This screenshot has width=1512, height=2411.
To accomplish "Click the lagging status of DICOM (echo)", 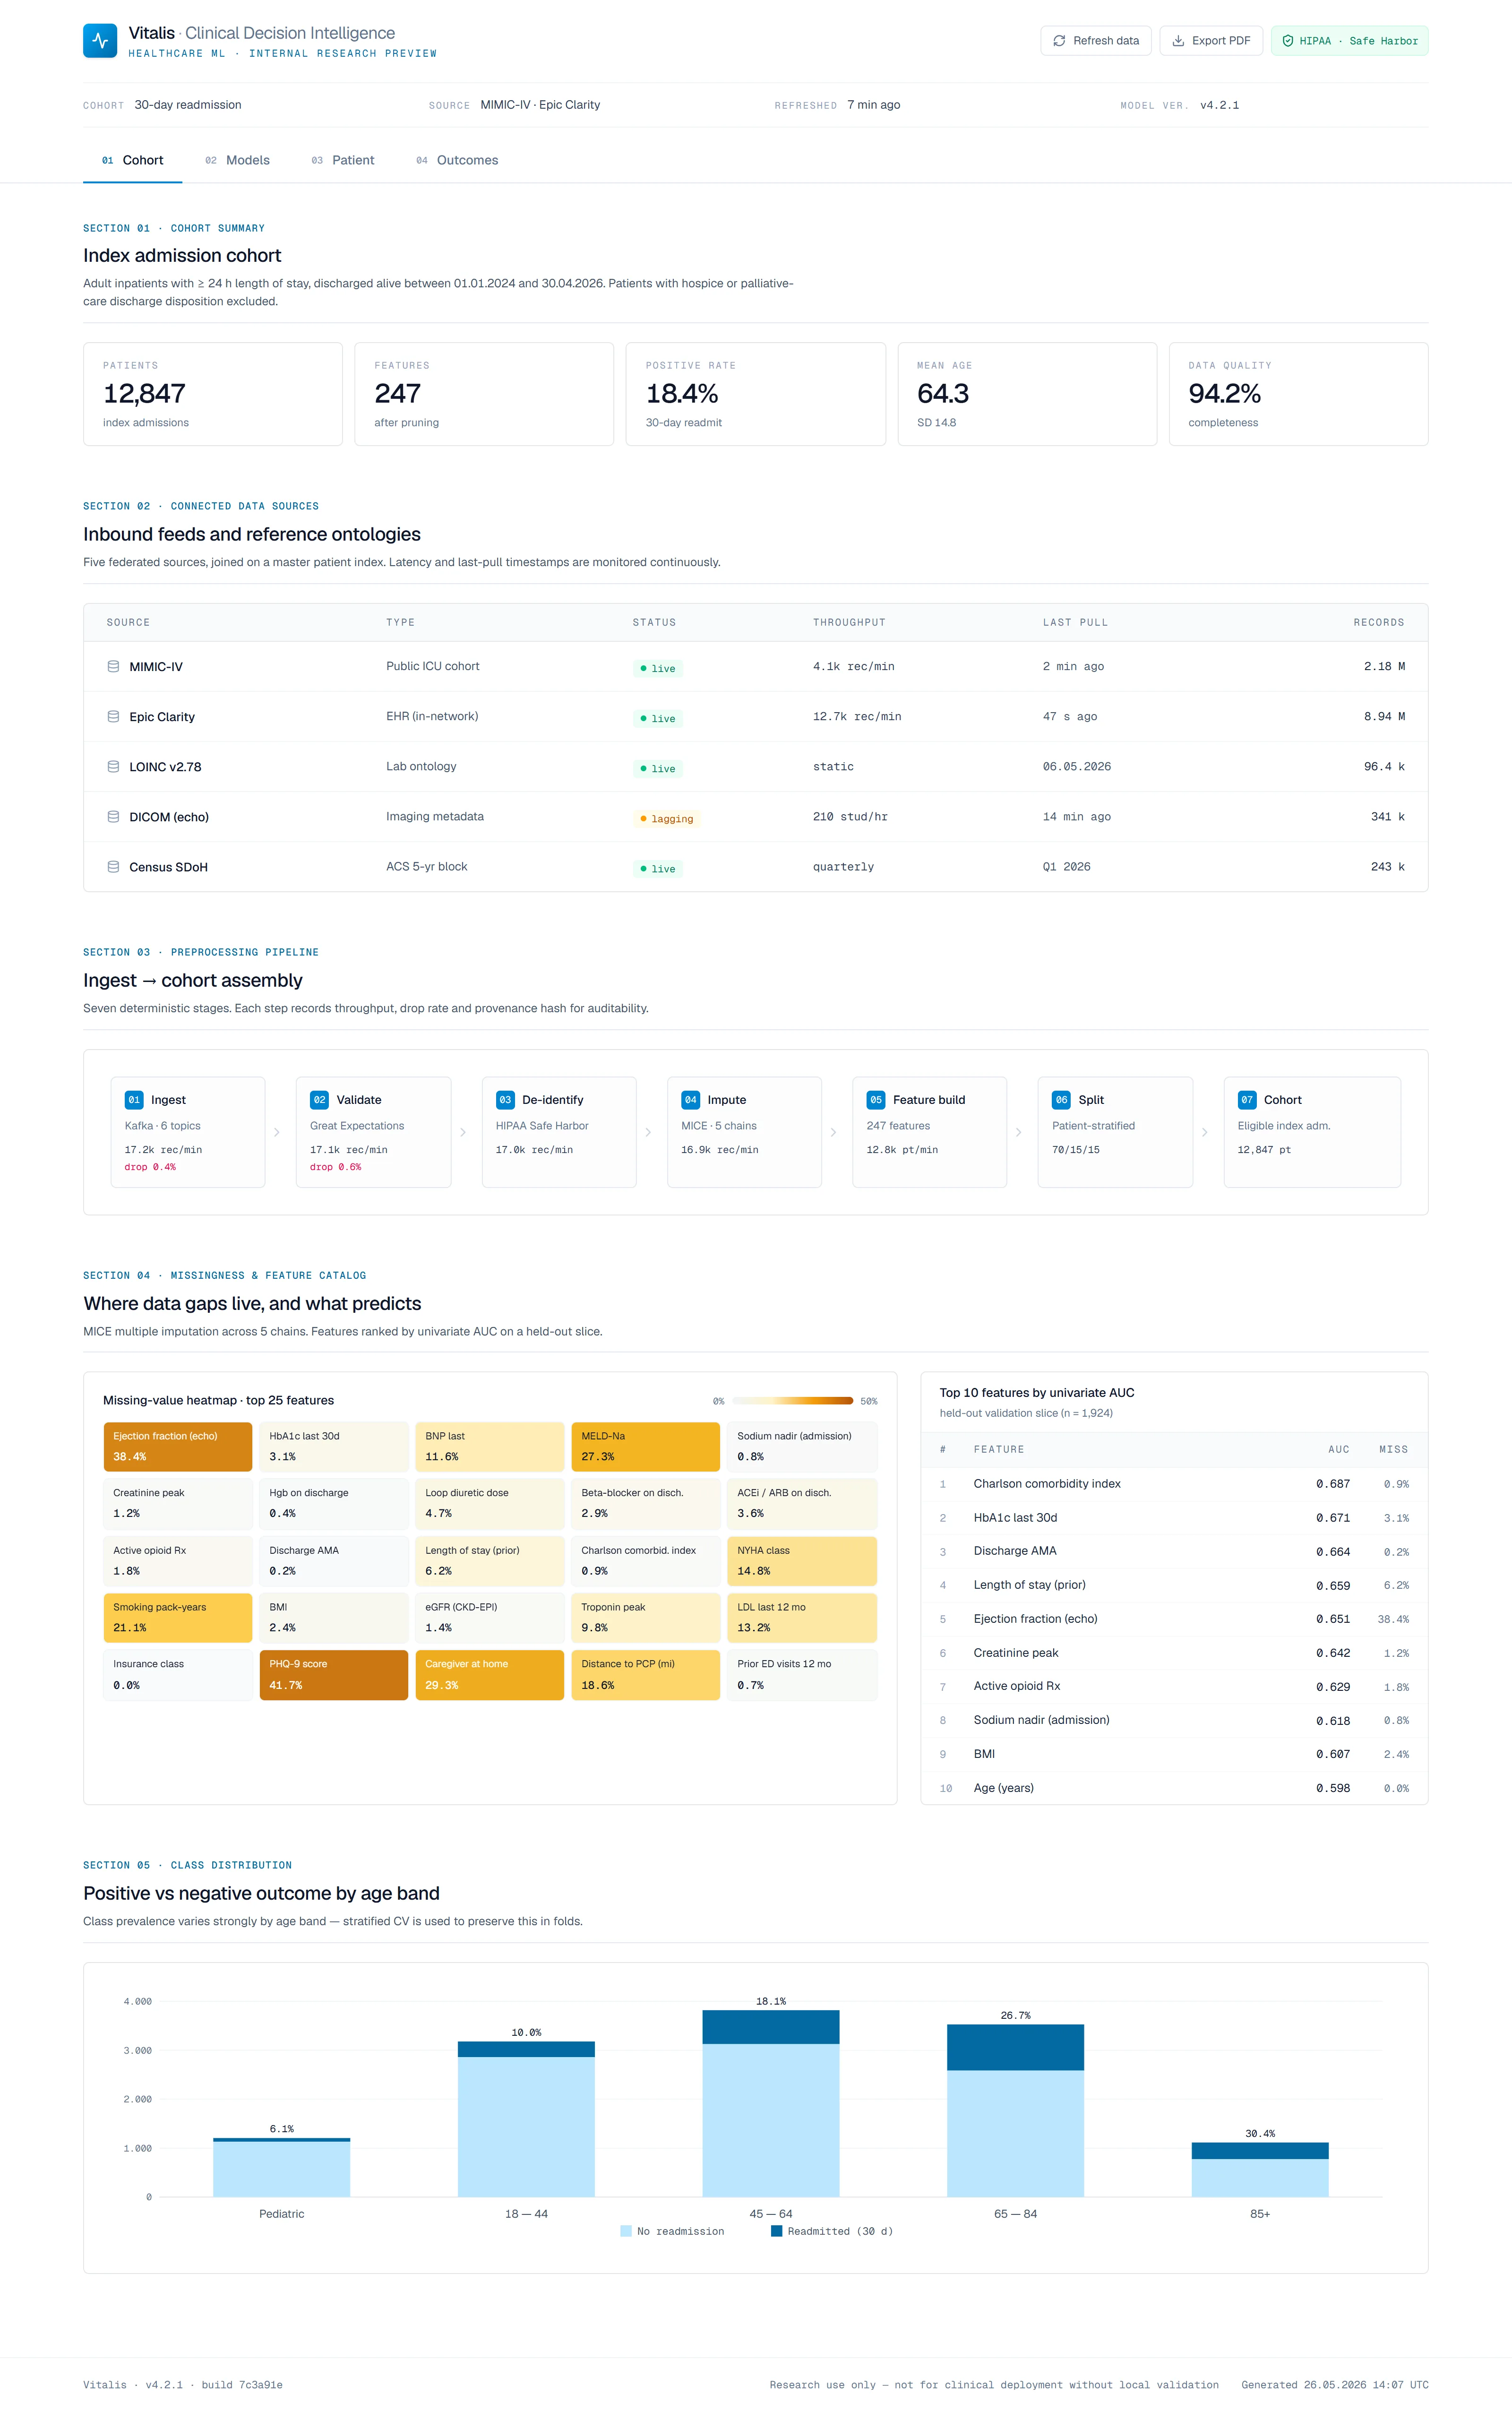I will tap(666, 818).
